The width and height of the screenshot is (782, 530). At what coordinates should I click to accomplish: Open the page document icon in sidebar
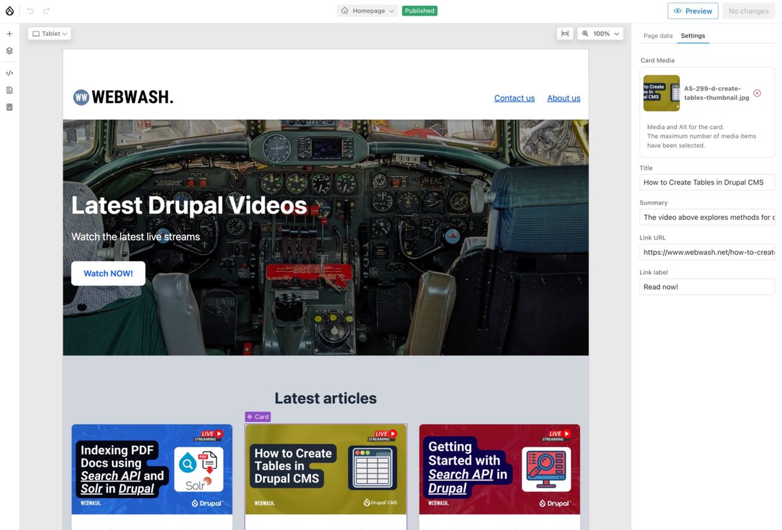[x=9, y=90]
